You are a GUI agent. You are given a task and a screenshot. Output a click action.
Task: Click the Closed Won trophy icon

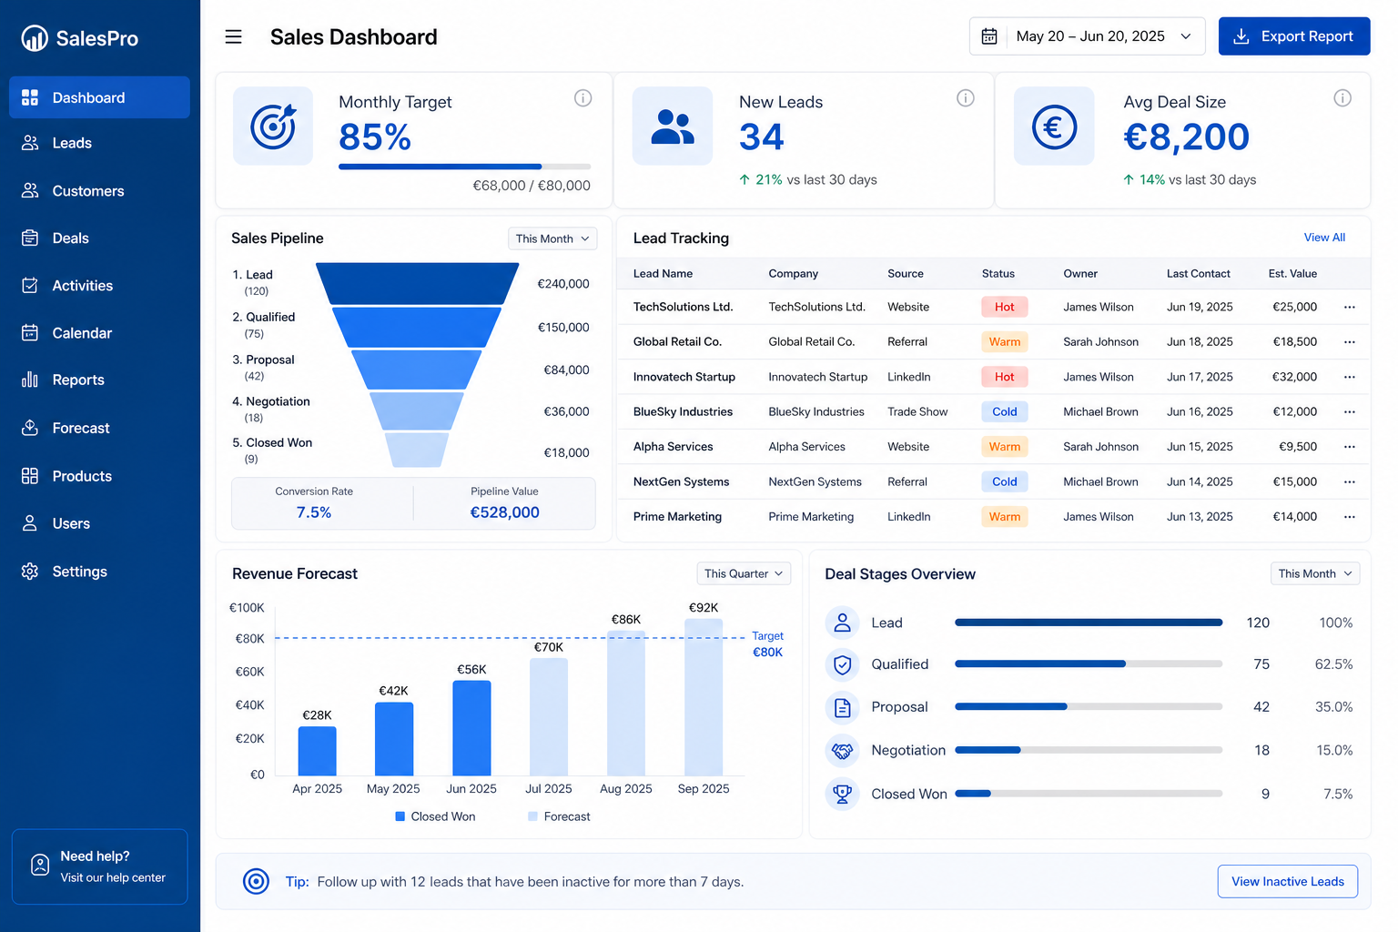pos(843,794)
